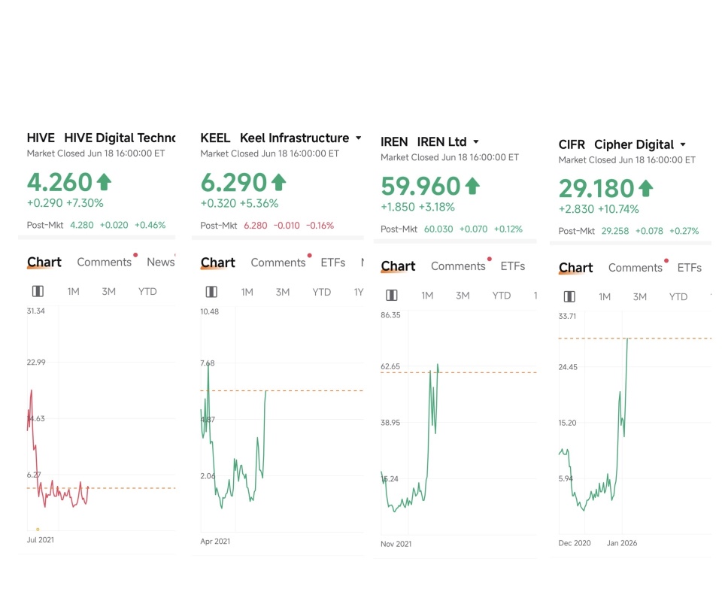Image resolution: width=722 pixels, height=601 pixels.
Task: Select the 1M range on KEEL chart
Action: [x=247, y=292]
